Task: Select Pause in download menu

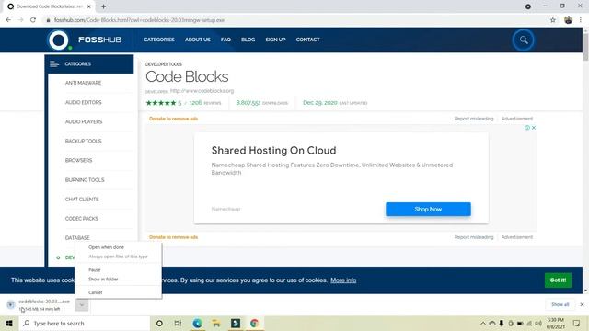Action: click(94, 269)
